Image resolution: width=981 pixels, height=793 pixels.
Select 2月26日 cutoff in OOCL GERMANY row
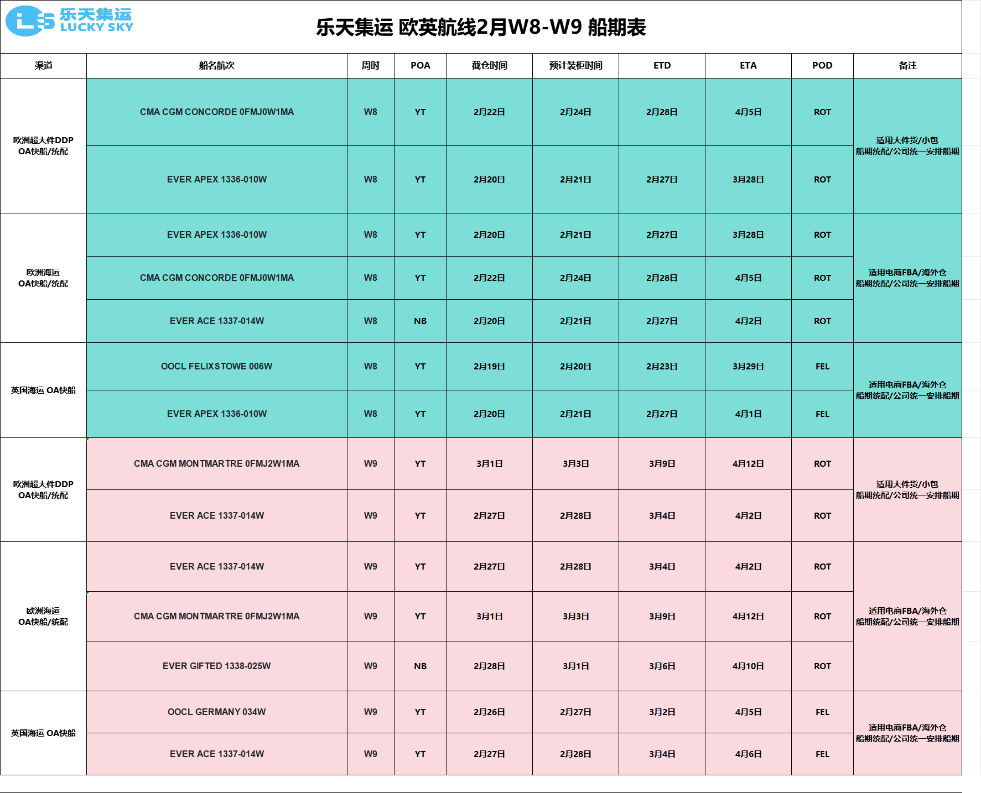(x=490, y=712)
